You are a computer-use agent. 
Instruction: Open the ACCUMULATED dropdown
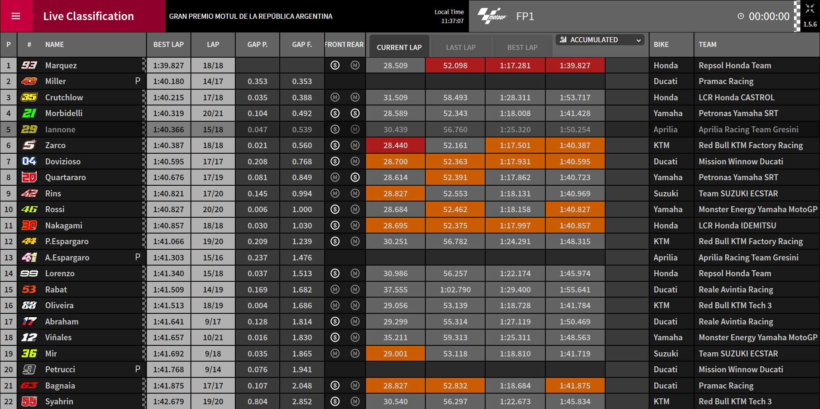click(600, 40)
